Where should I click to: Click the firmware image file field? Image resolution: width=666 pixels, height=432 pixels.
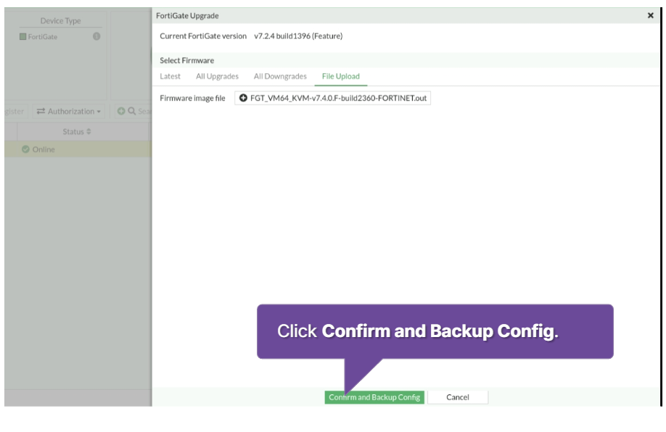pos(332,98)
